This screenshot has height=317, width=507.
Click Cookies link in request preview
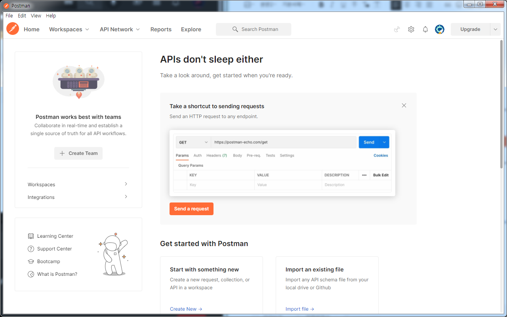pos(381,156)
